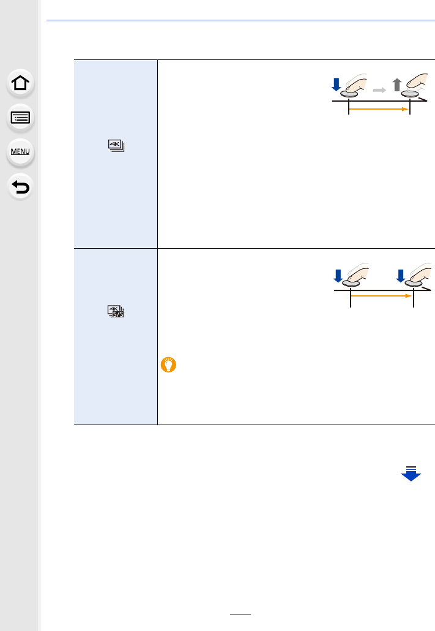The height and width of the screenshot is (631, 435).
Task: Go to the Home page icon
Action: tap(21, 84)
